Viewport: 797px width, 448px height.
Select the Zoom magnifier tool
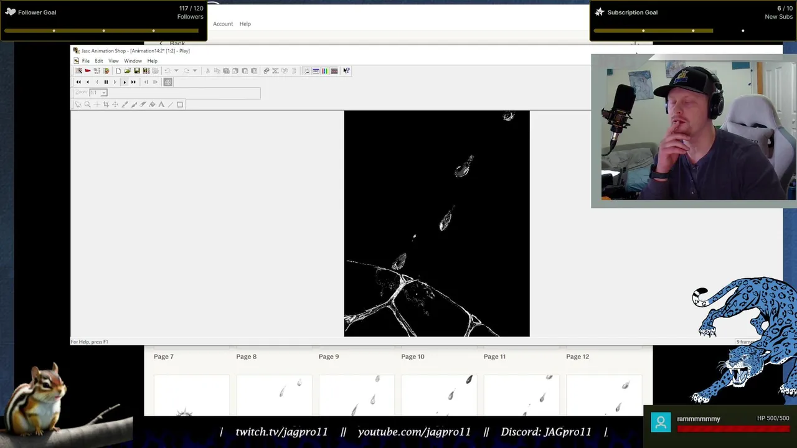[x=87, y=105]
